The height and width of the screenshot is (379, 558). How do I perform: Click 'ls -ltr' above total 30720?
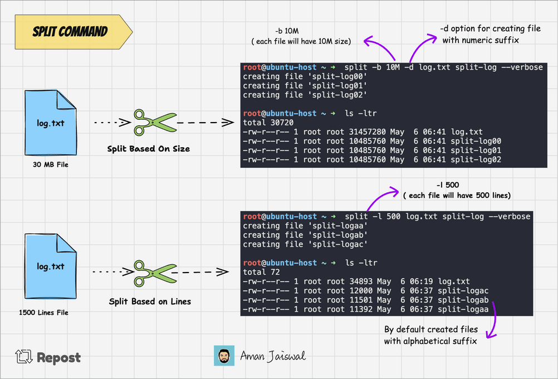point(360,113)
